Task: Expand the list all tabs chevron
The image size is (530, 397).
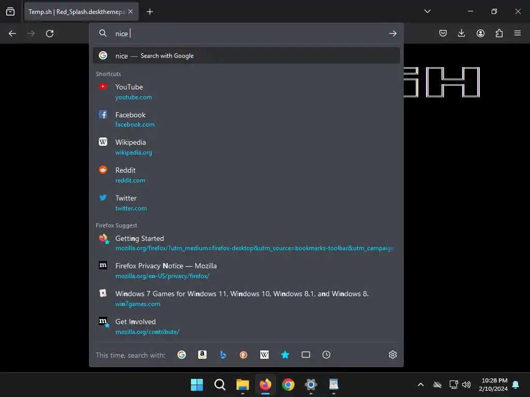Action: tap(427, 11)
